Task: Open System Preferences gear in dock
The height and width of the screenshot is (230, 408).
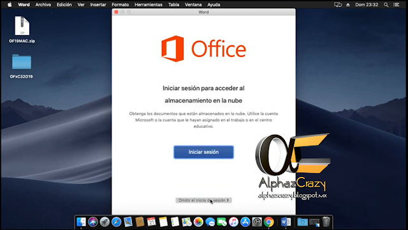Action: (x=257, y=222)
